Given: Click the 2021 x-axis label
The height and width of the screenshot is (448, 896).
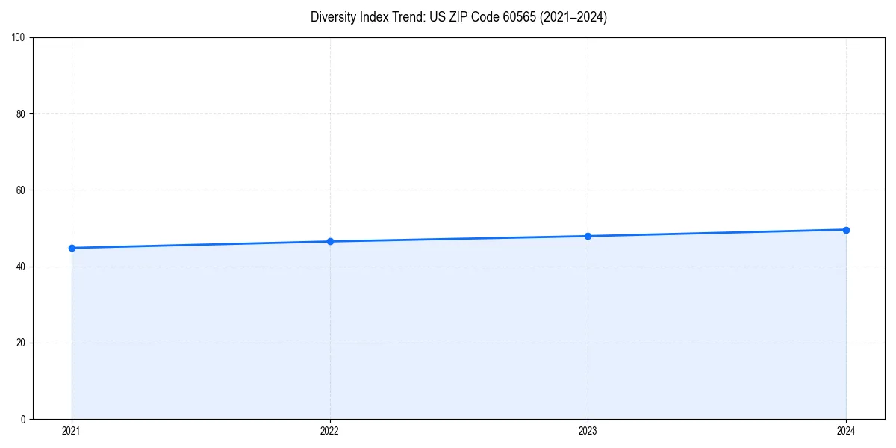Looking at the screenshot, I should coord(72,430).
